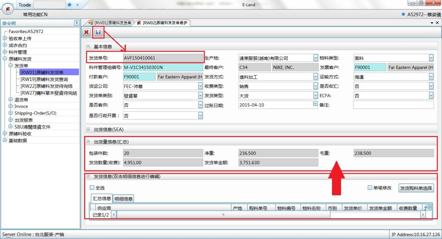Click the 发货购料单选择 button
This screenshot has width=442, height=239.
tap(416, 188)
